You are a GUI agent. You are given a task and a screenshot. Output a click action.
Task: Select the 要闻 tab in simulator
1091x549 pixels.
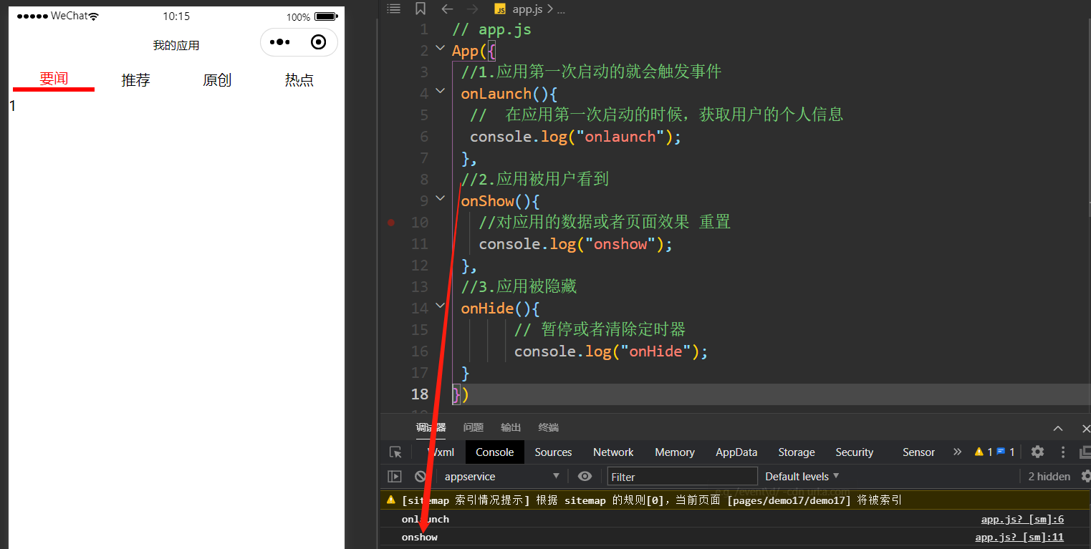tap(54, 79)
